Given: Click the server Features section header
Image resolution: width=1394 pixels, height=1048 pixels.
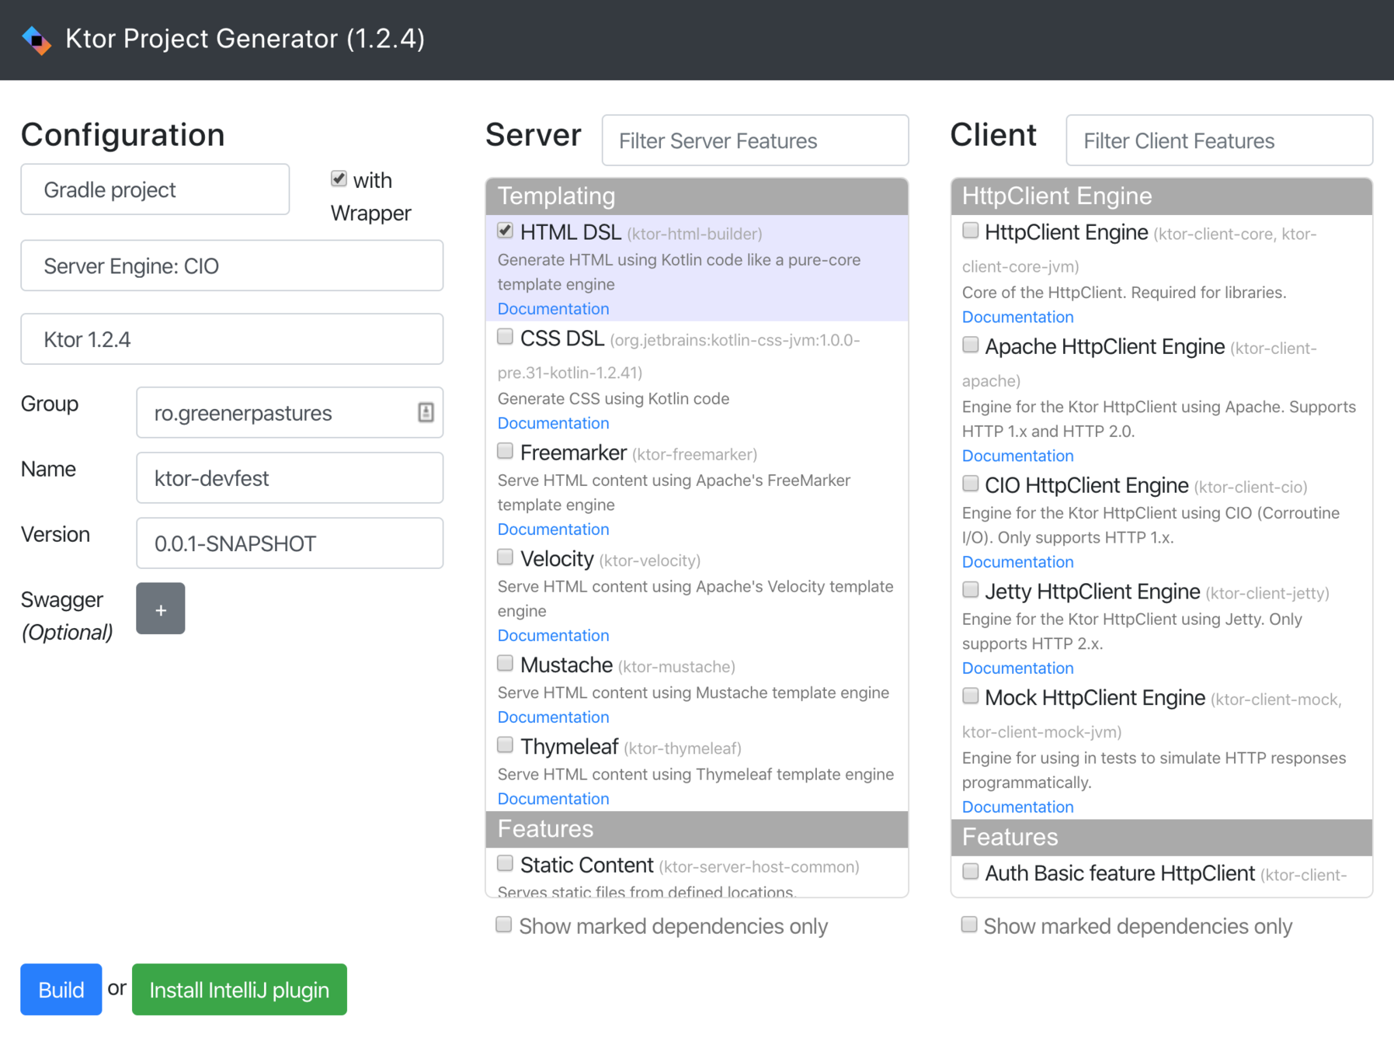Looking at the screenshot, I should [x=697, y=830].
